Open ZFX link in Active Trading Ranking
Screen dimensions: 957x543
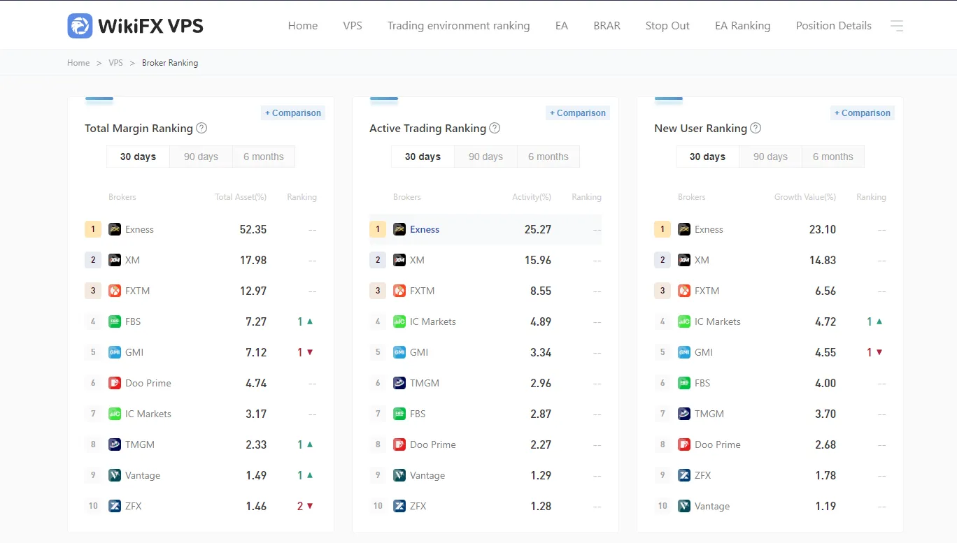pos(418,506)
